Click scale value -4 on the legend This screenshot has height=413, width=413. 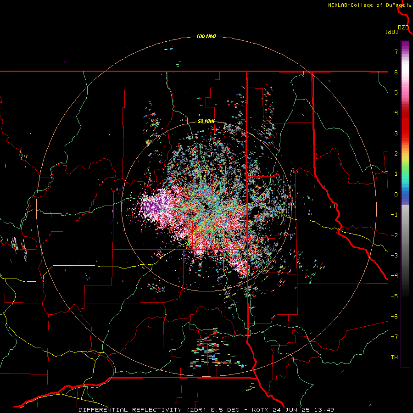(394, 276)
